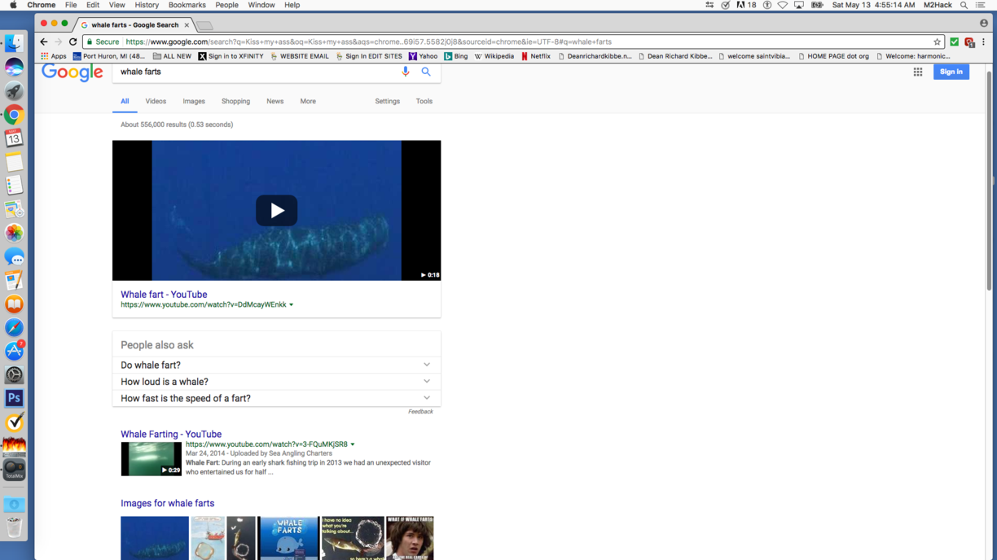Open the Chrome three-dot menu
This screenshot has height=560, width=997.
point(984,42)
